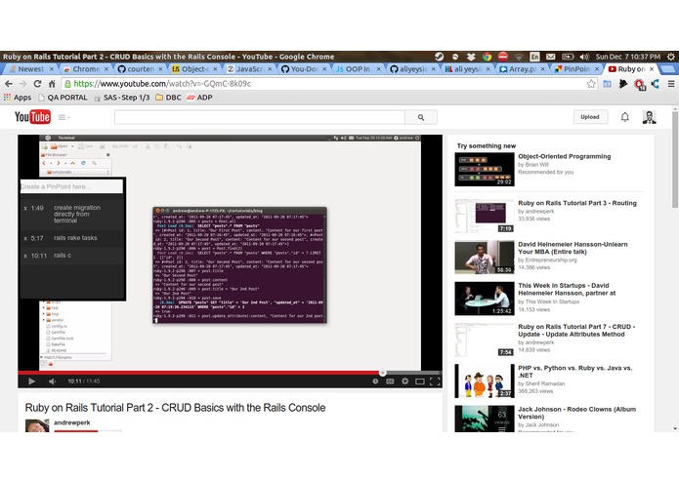Open the ADP bookmark
The height and width of the screenshot is (482, 679).
coord(199,98)
